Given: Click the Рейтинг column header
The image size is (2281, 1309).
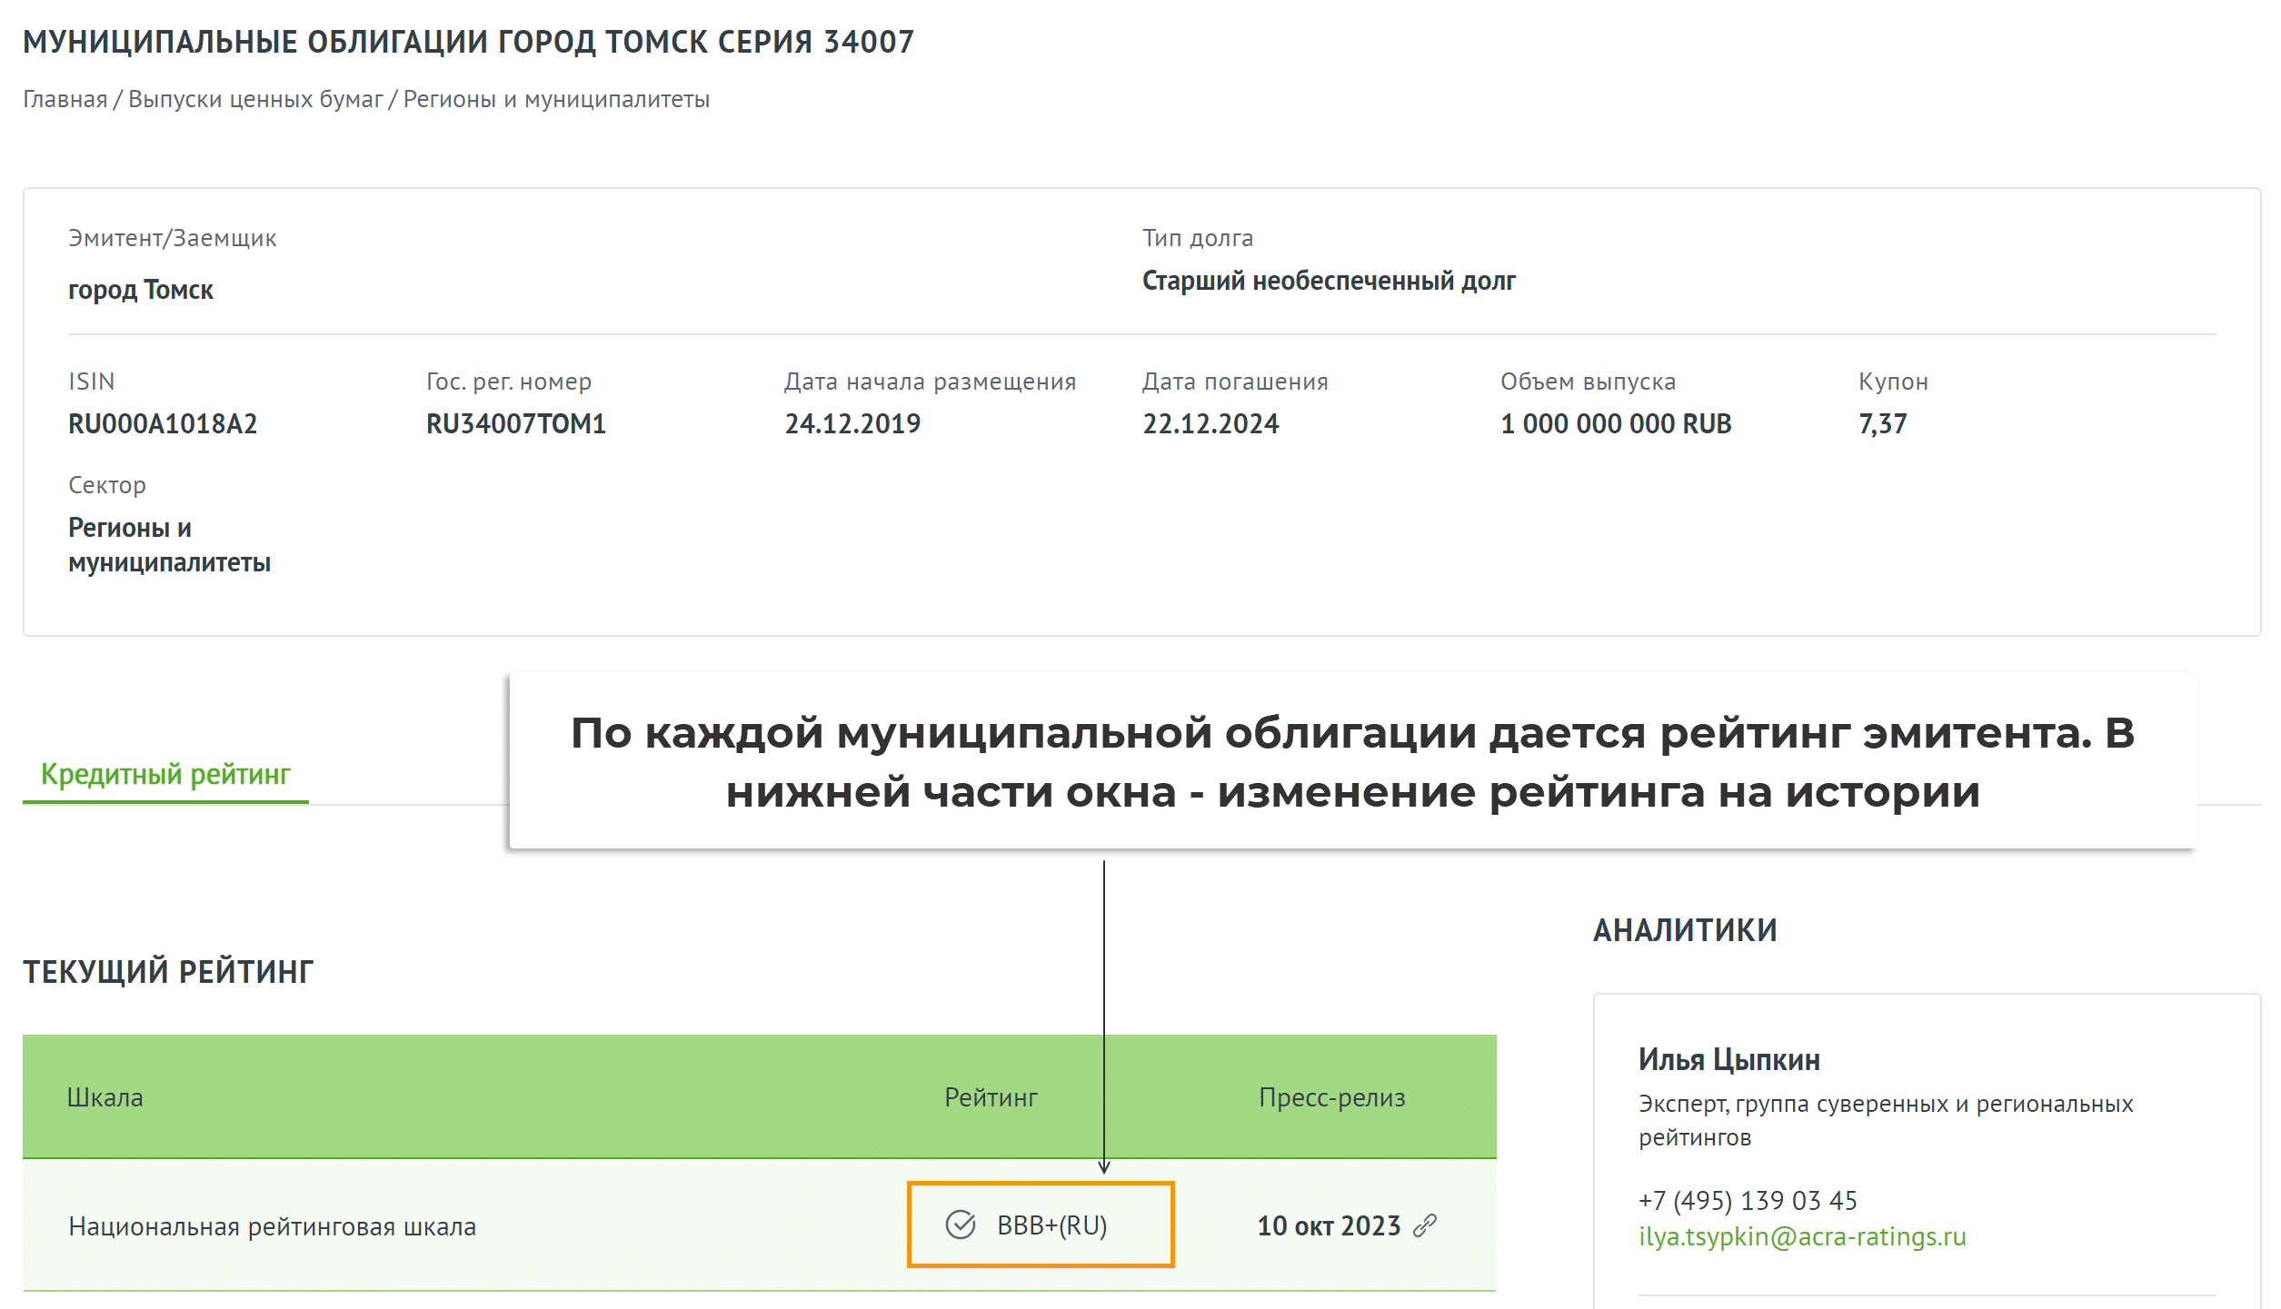Looking at the screenshot, I should 991,1097.
